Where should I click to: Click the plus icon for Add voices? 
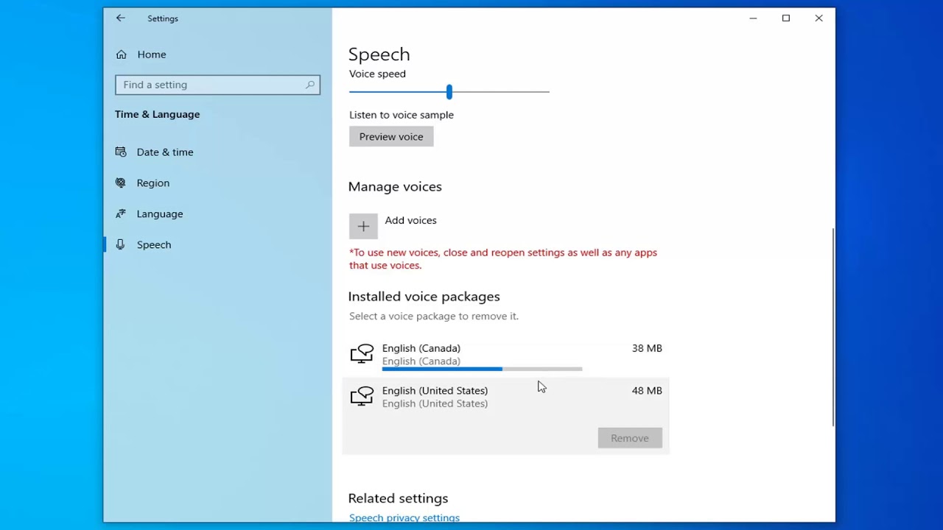[x=363, y=227]
